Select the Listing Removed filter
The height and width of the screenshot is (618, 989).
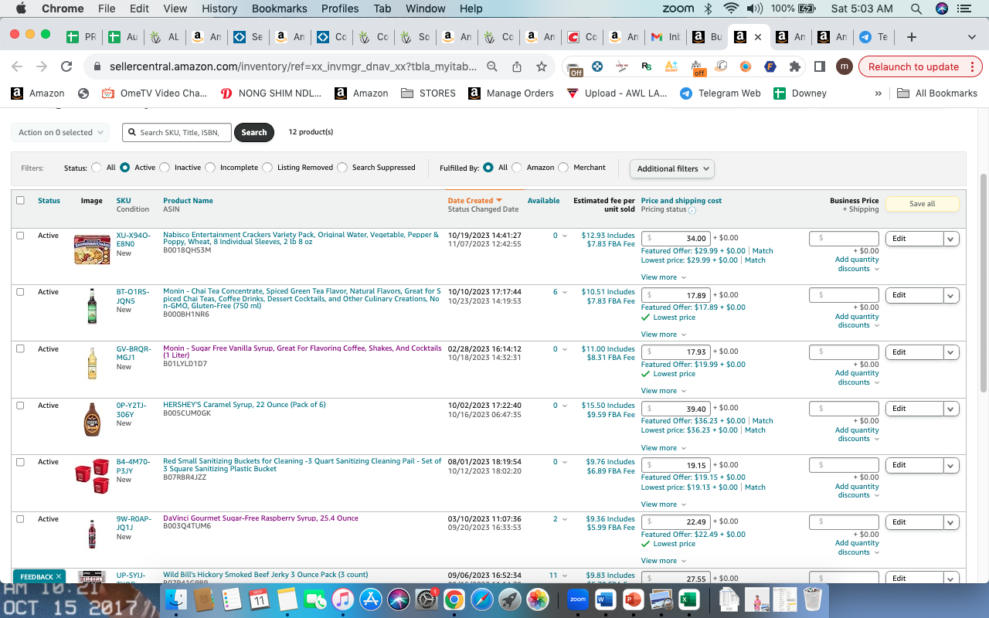[x=267, y=168]
